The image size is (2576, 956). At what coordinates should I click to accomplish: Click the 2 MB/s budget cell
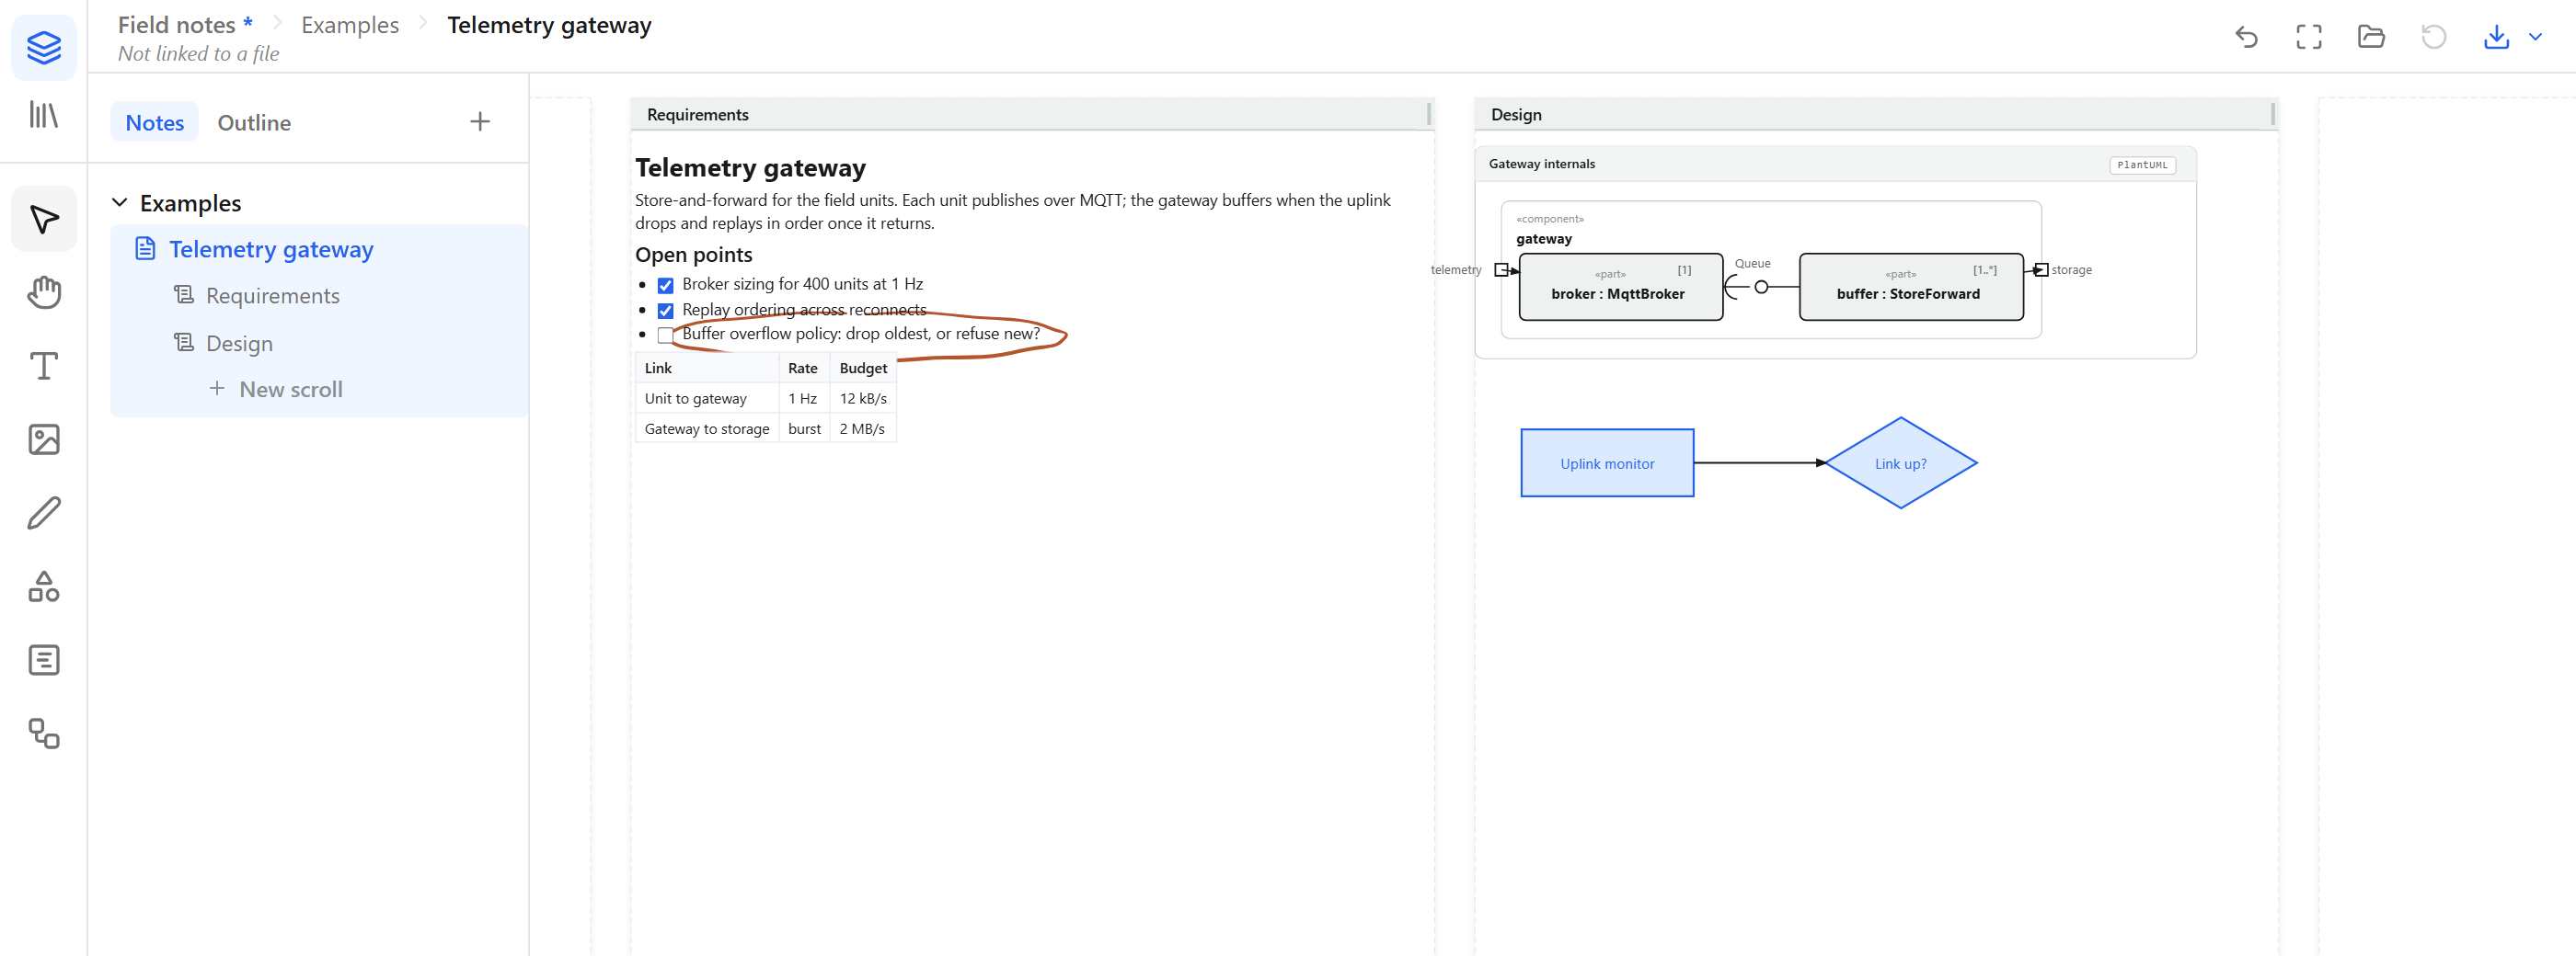pos(863,428)
